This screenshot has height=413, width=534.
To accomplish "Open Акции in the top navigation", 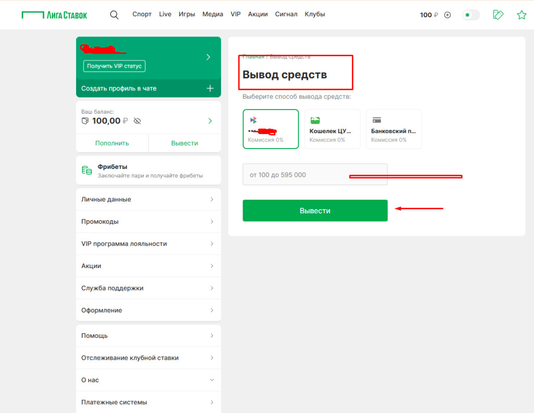I will pyautogui.click(x=258, y=14).
